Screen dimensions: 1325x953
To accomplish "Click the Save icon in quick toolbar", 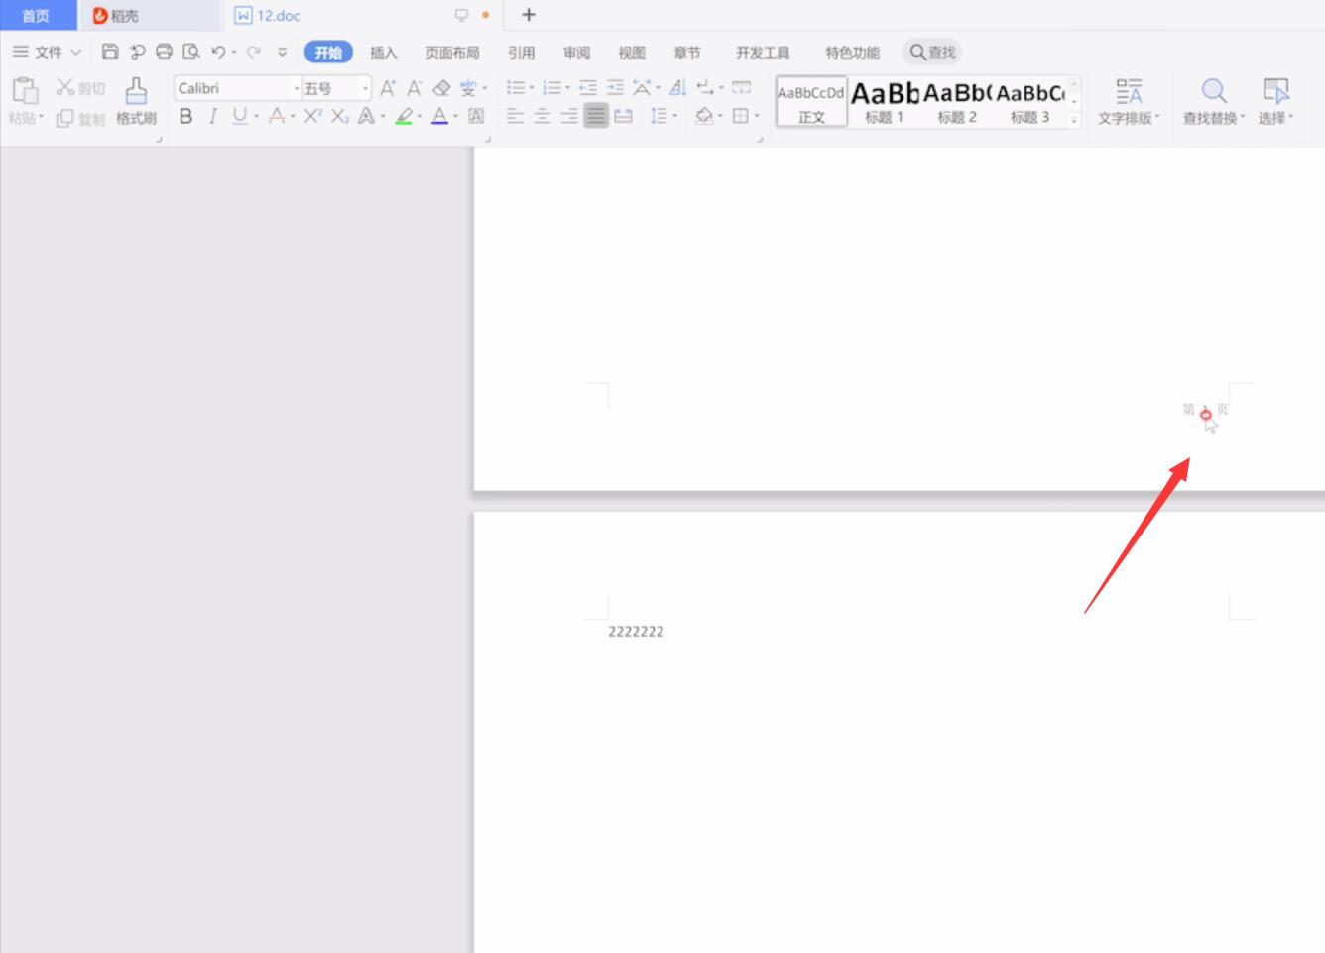I will (110, 52).
